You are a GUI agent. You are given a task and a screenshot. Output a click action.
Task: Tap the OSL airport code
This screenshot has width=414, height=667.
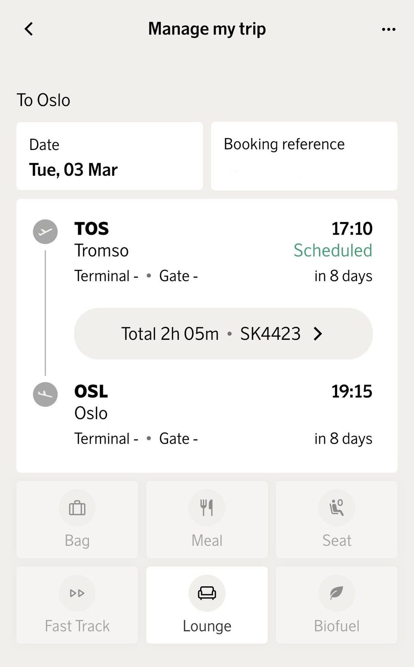(x=91, y=391)
